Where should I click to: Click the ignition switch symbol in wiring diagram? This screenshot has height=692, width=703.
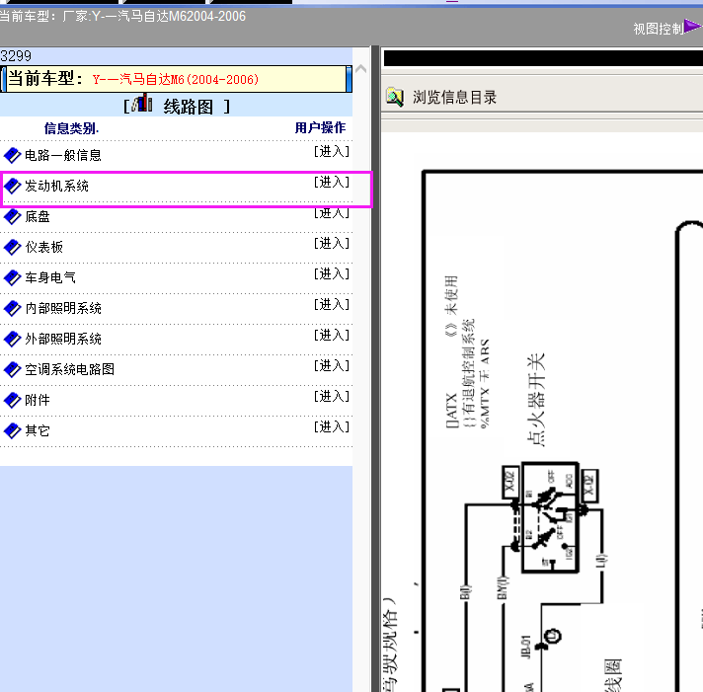pos(551,517)
